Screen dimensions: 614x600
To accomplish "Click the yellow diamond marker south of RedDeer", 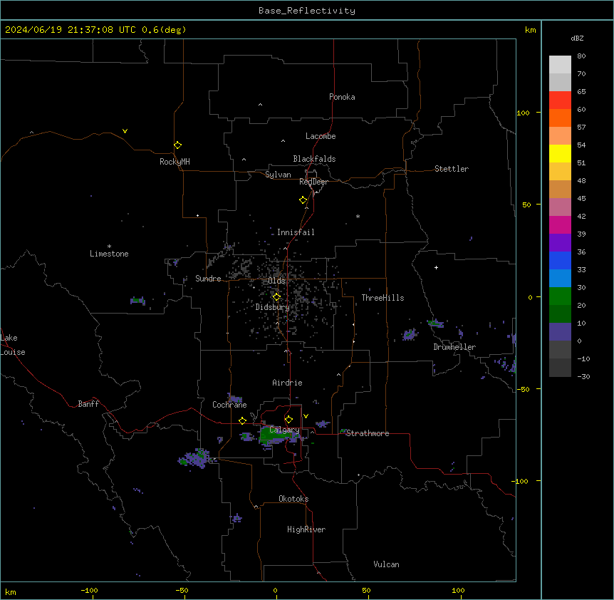I will pyautogui.click(x=303, y=200).
